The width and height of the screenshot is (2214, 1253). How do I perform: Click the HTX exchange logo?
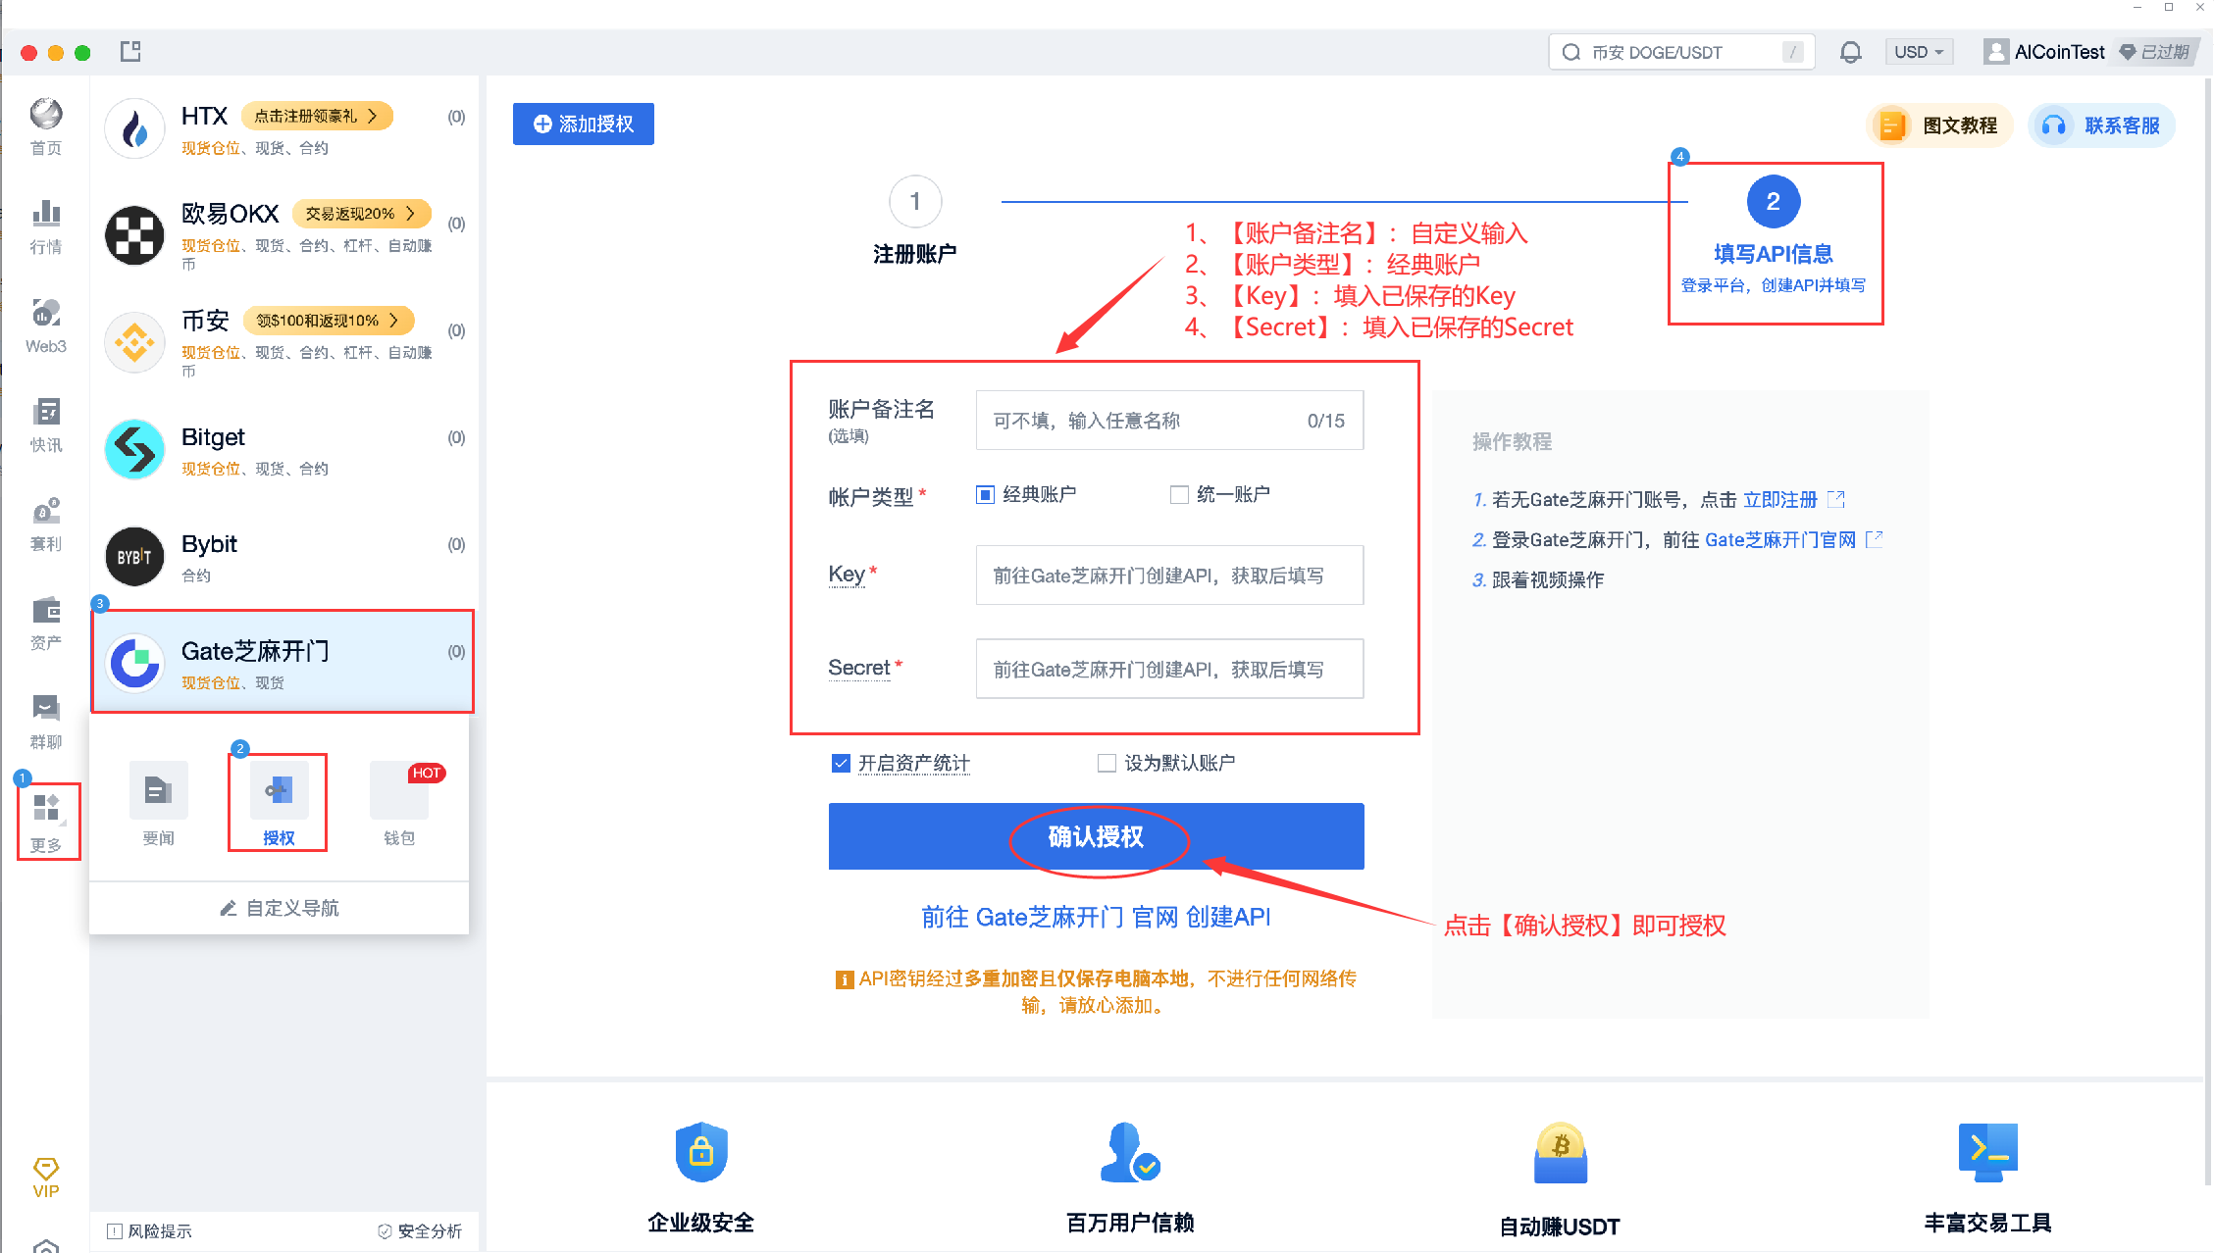pyautogui.click(x=134, y=127)
